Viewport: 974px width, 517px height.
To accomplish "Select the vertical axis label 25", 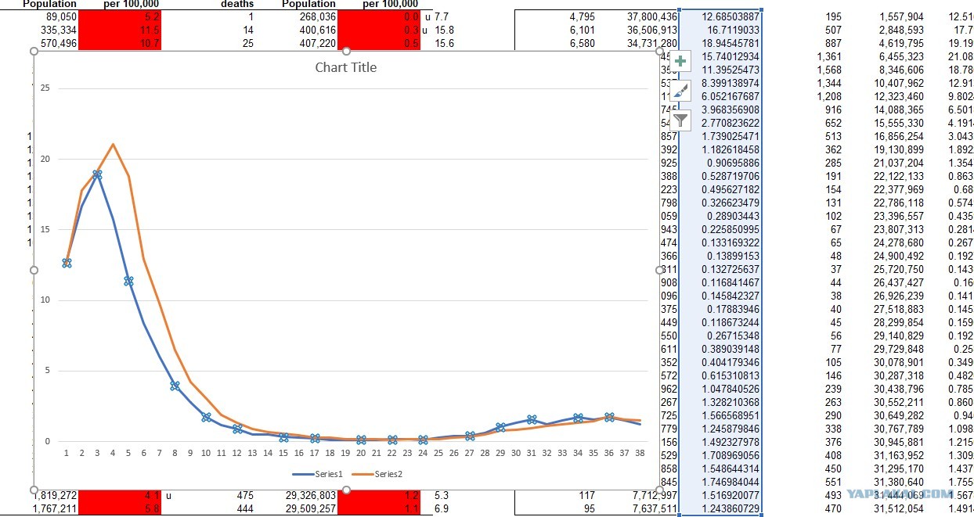I will tap(45, 88).
